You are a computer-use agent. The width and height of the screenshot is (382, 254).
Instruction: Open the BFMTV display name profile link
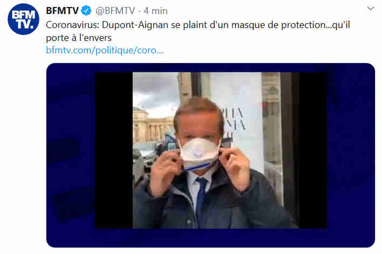click(62, 11)
